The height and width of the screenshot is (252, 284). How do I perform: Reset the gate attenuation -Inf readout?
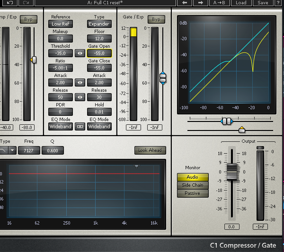point(155,127)
